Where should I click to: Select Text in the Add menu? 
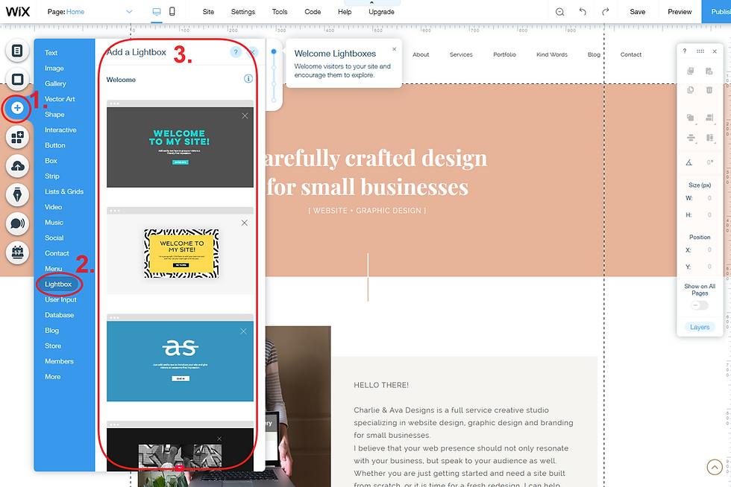[51, 53]
